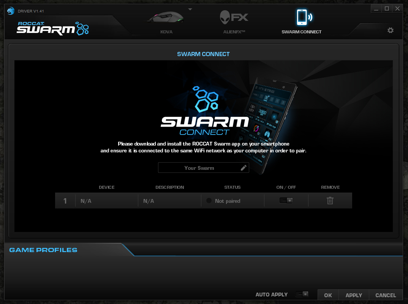The height and width of the screenshot is (304, 408).
Task: Click the pencil edit icon for Your Swarm
Action: coord(244,168)
